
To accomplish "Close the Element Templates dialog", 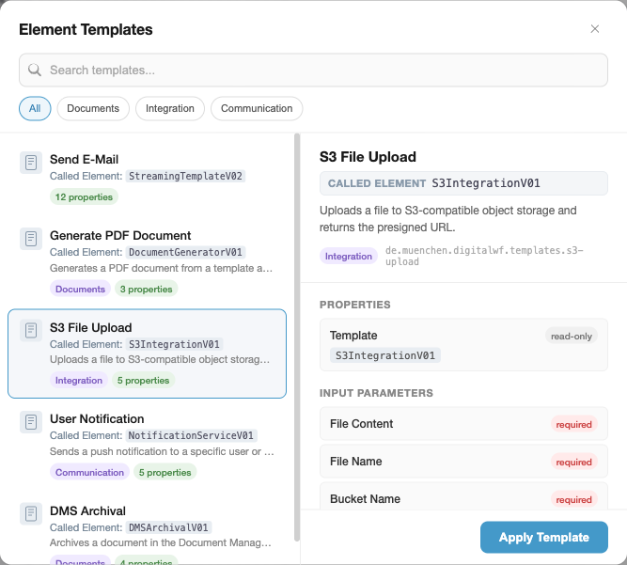I will click(x=595, y=29).
